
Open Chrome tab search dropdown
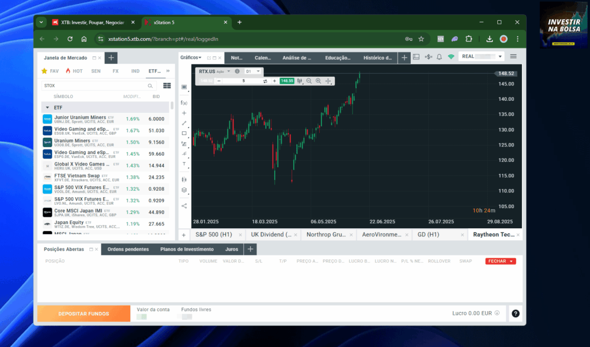click(41, 22)
